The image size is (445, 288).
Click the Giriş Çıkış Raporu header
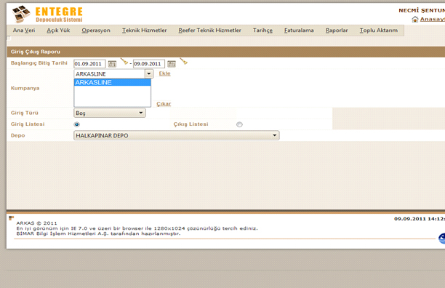(36, 52)
